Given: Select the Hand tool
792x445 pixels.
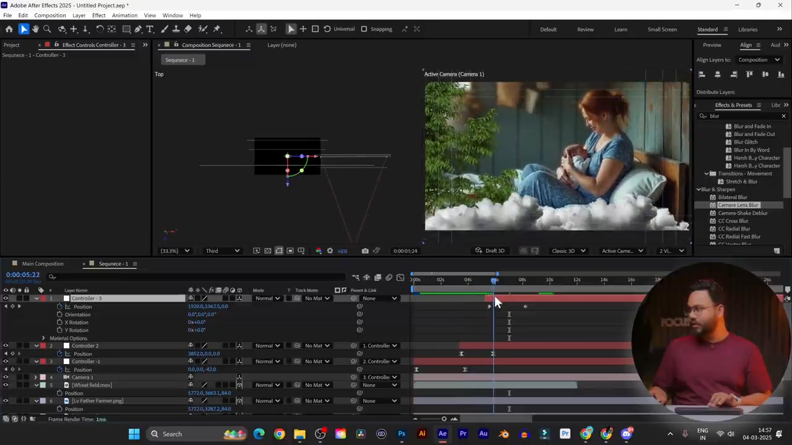Looking at the screenshot, I should 35,29.
